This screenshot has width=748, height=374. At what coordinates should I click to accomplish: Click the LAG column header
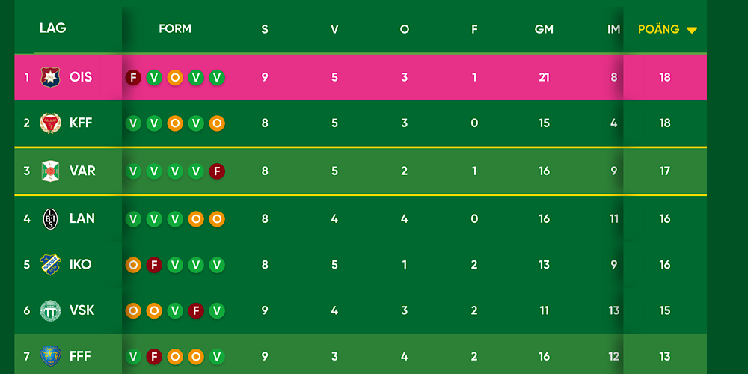pyautogui.click(x=53, y=28)
